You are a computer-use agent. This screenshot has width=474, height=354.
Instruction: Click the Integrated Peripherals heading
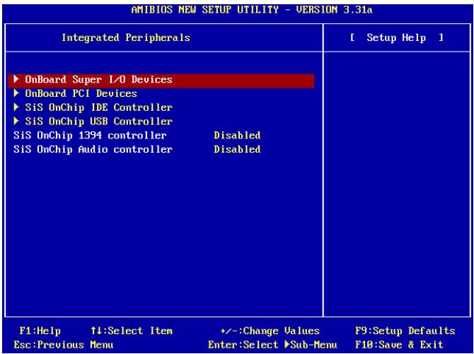(x=126, y=37)
